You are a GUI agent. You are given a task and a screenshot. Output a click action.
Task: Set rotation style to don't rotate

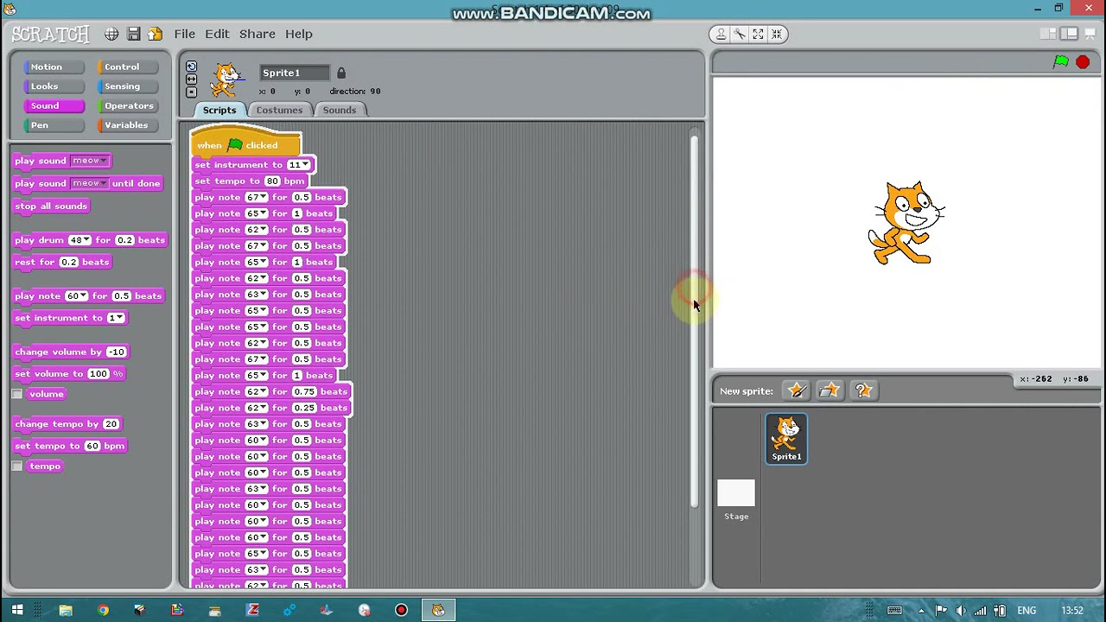tap(191, 92)
